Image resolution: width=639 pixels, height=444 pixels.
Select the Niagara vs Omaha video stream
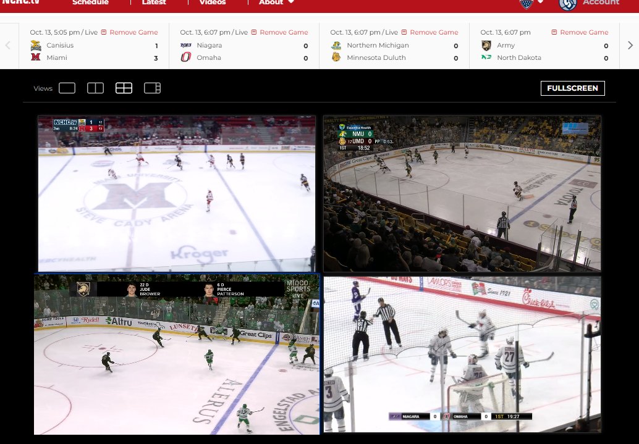click(462, 354)
